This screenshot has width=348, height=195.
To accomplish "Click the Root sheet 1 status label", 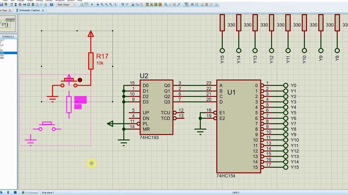I will coord(48,193).
